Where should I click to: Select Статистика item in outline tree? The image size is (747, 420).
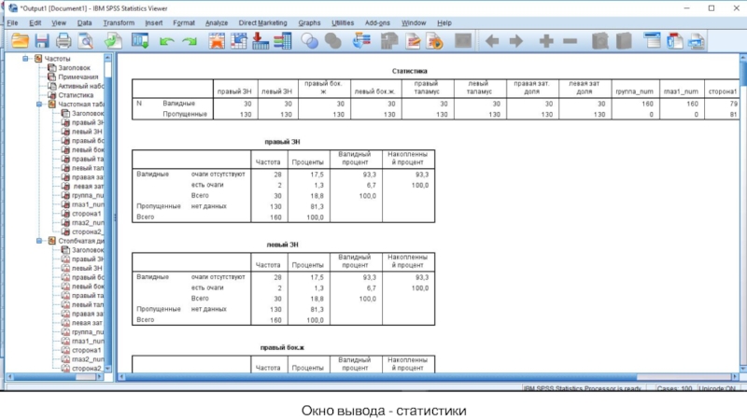click(x=75, y=95)
